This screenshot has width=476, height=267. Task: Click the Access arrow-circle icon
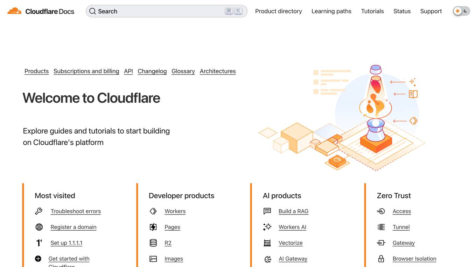381,211
